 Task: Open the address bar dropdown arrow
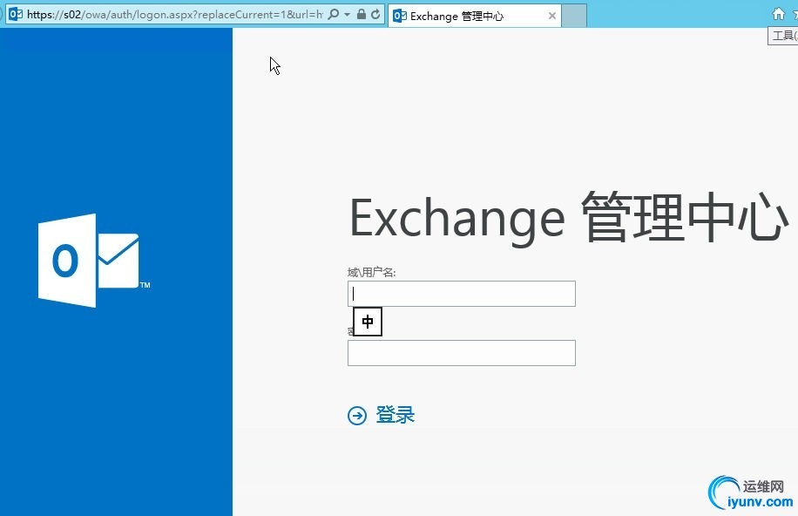pyautogui.click(x=347, y=14)
